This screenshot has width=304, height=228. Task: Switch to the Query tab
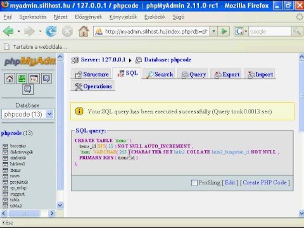(x=193, y=74)
